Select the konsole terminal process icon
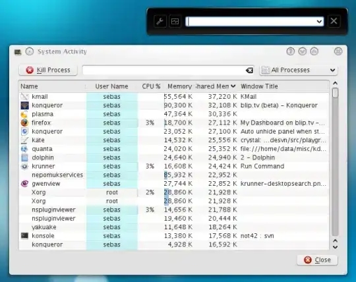 pyautogui.click(x=24, y=236)
